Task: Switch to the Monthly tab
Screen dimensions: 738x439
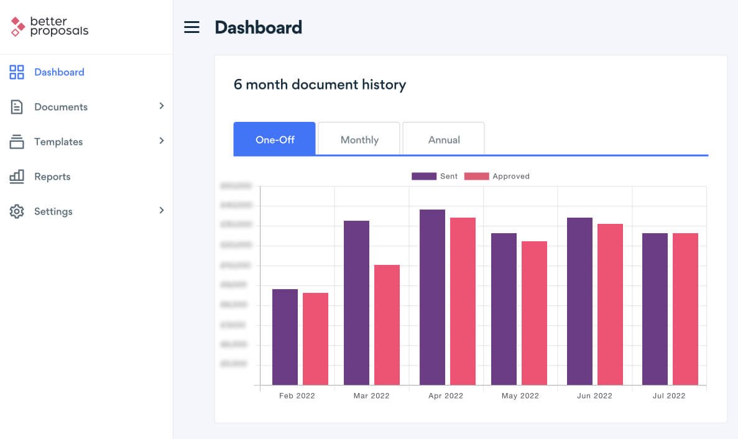Action: pos(359,139)
